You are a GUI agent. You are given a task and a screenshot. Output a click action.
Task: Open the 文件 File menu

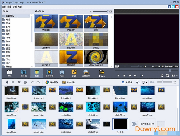[4, 7]
